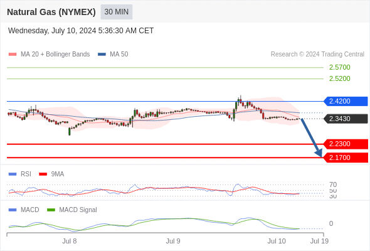370x251 pixels.
Task: Click the Natural Gas (NYMEX) title
Action: pyautogui.click(x=51, y=12)
